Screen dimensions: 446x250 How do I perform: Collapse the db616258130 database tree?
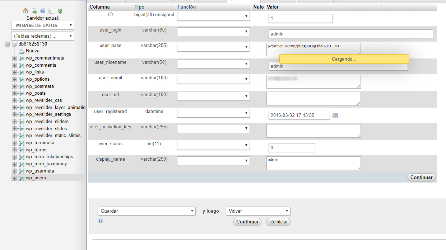tap(7, 44)
